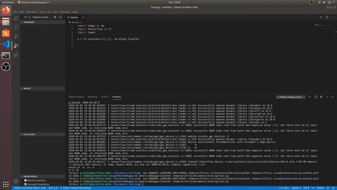The image size is (337, 190).
Task: Open Ubuntu Software from the dock
Action: [6, 33]
